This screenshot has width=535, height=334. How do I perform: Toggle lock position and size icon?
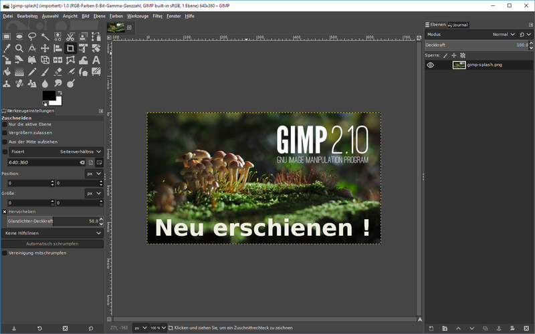[454, 55]
